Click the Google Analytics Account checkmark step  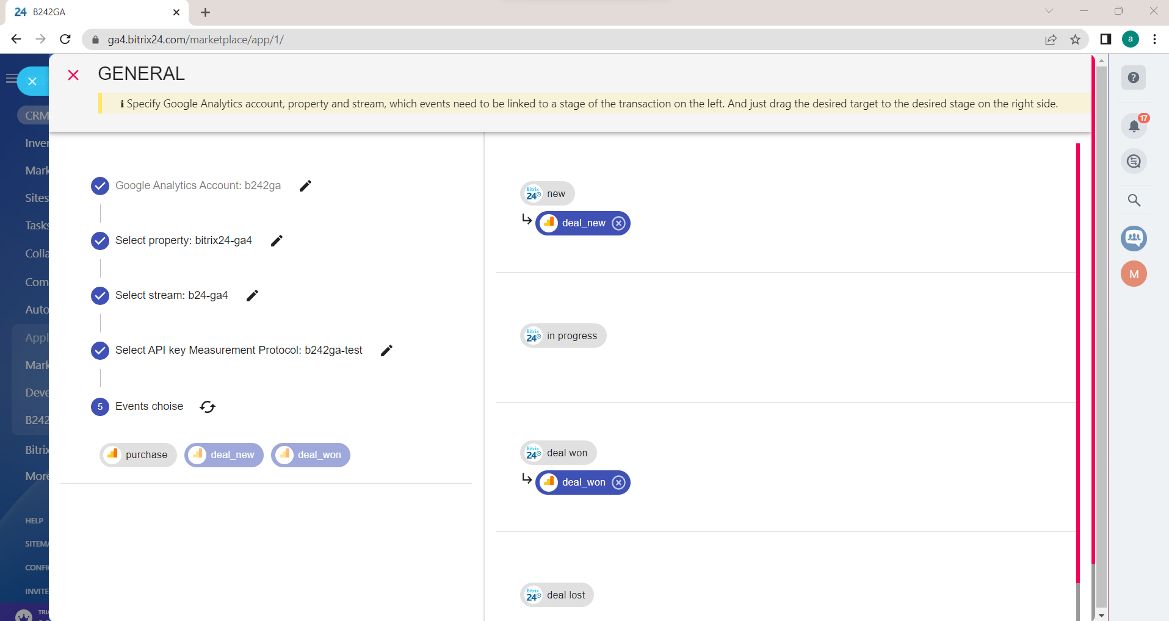click(100, 185)
